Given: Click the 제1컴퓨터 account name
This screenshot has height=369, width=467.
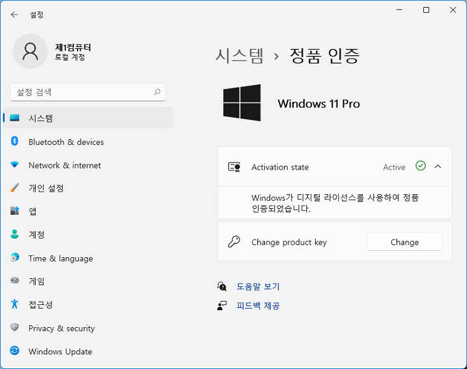Looking at the screenshot, I should pyautogui.click(x=73, y=47).
